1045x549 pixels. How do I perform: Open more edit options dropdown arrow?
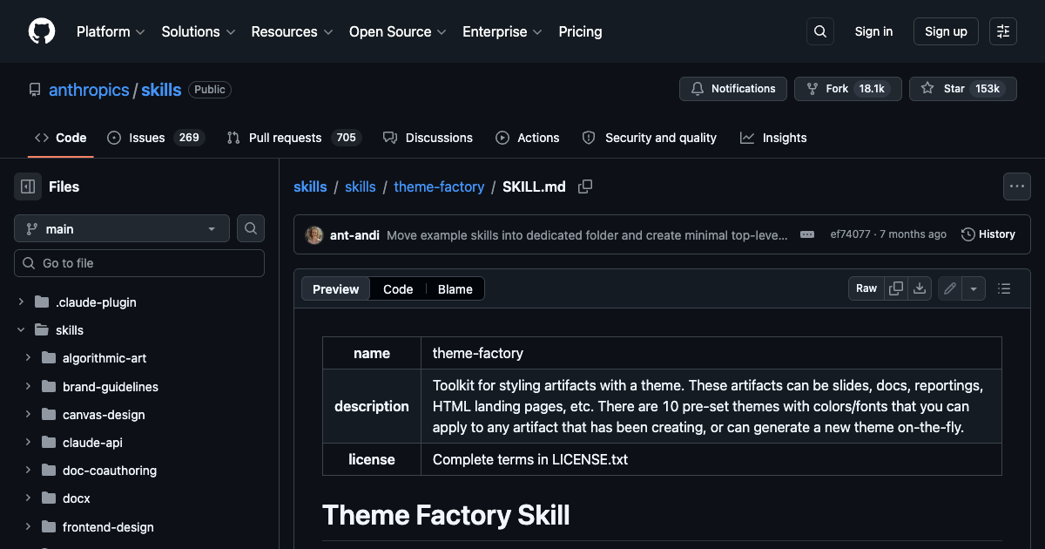[x=974, y=288]
